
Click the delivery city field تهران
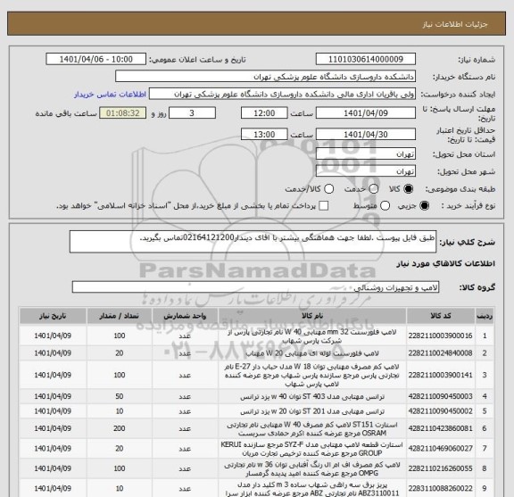pos(366,171)
